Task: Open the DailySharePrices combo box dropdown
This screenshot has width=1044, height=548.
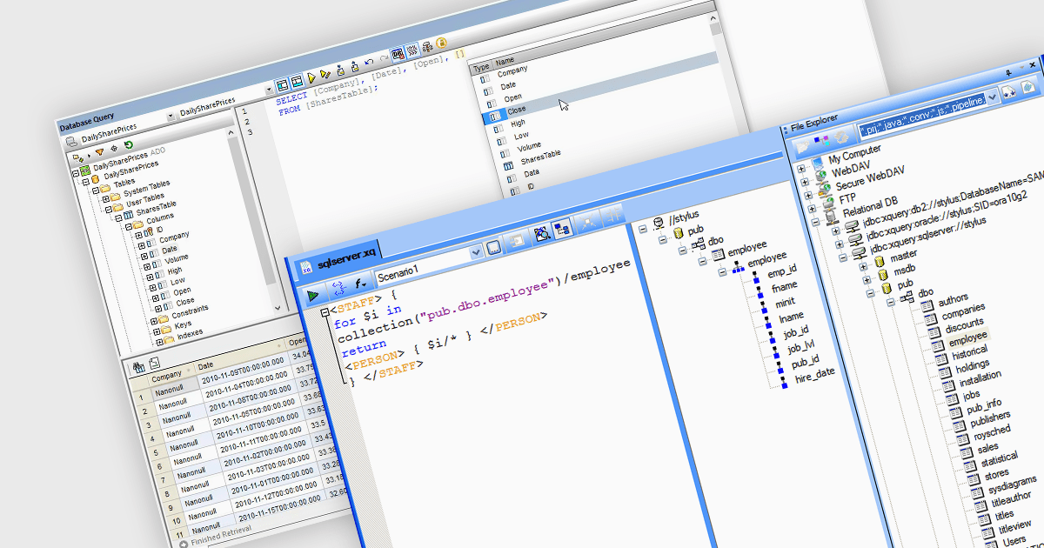Action: (269, 90)
